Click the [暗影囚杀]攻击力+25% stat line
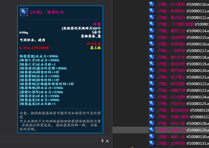 click(x=39, y=96)
